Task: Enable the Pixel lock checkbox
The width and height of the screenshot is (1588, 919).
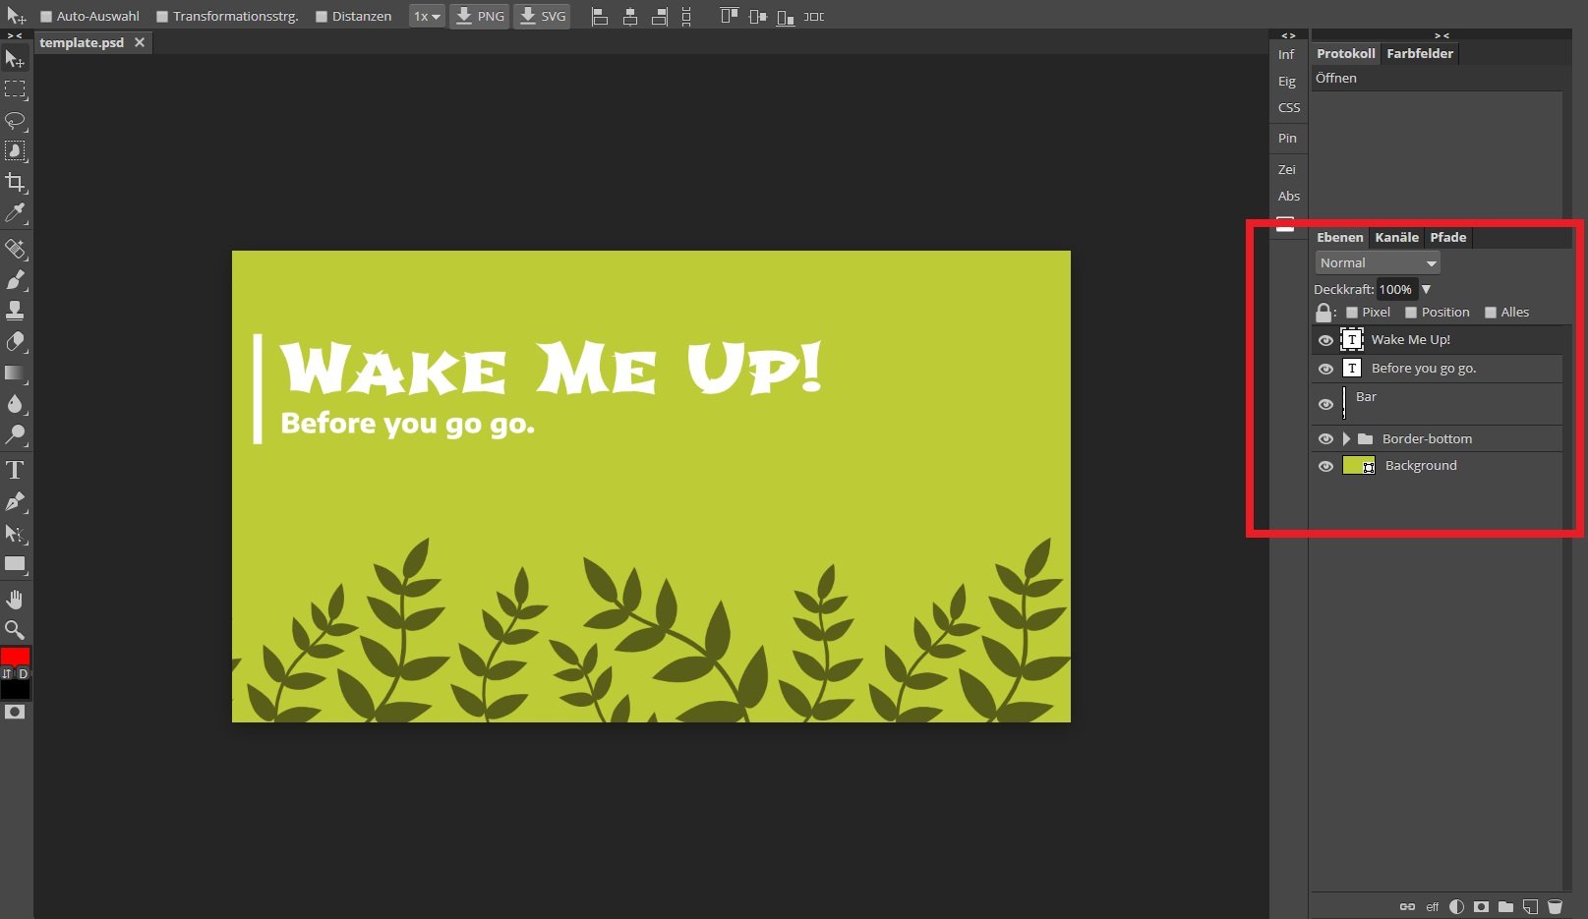Action: 1352,313
